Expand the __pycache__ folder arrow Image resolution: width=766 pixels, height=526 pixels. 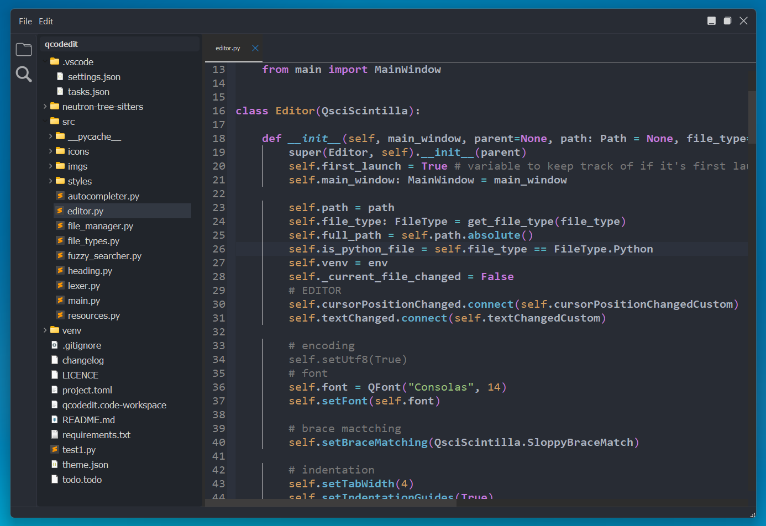point(51,136)
